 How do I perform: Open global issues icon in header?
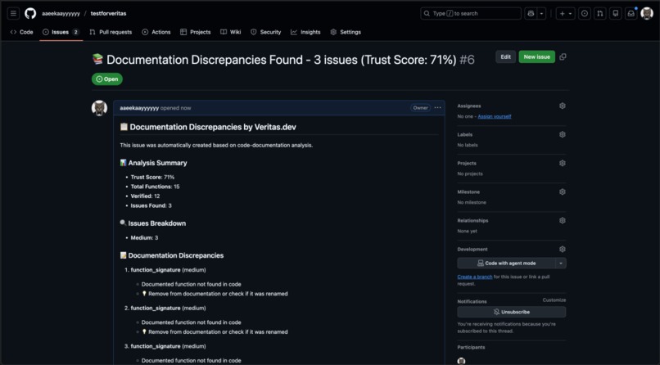585,13
